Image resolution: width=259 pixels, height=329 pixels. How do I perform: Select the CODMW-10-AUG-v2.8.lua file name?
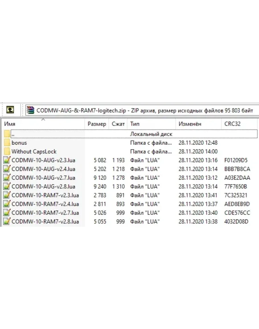[43, 187]
